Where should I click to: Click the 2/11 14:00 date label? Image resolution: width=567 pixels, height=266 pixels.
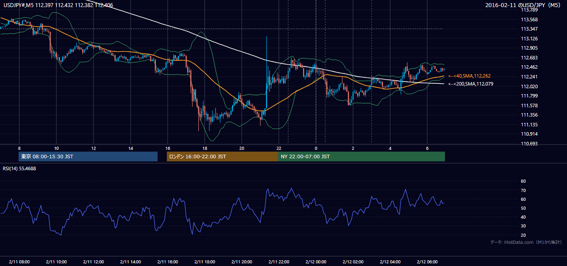point(130,262)
